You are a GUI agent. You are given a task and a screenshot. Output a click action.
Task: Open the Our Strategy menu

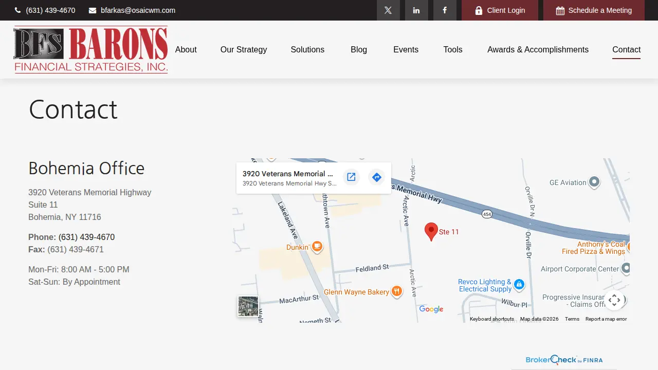[x=244, y=50]
